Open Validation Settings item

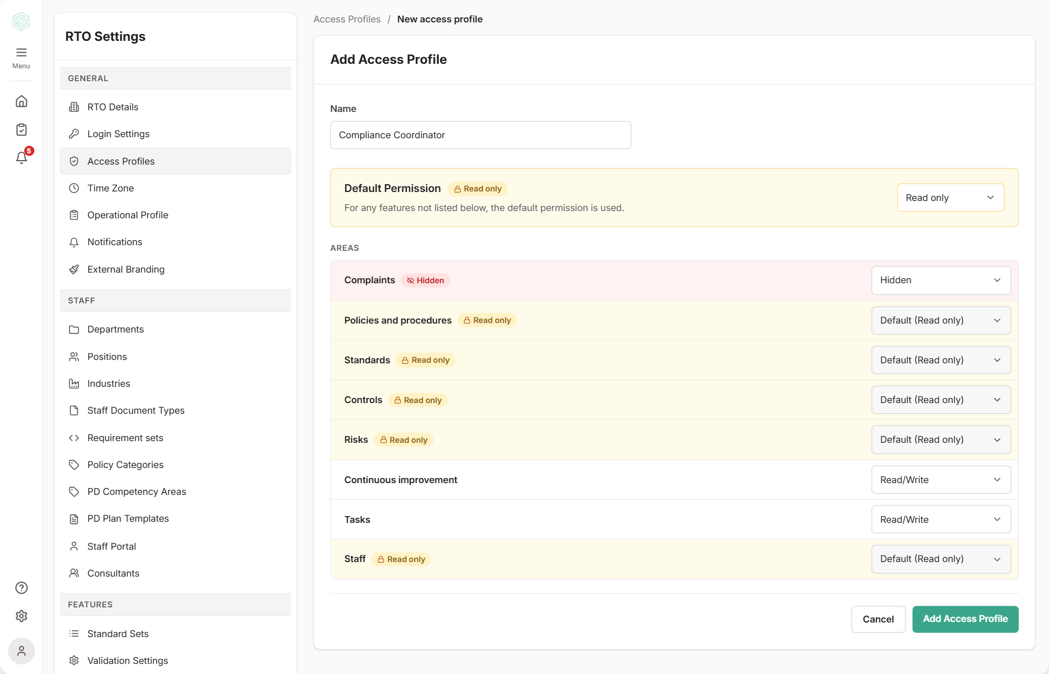175,661
